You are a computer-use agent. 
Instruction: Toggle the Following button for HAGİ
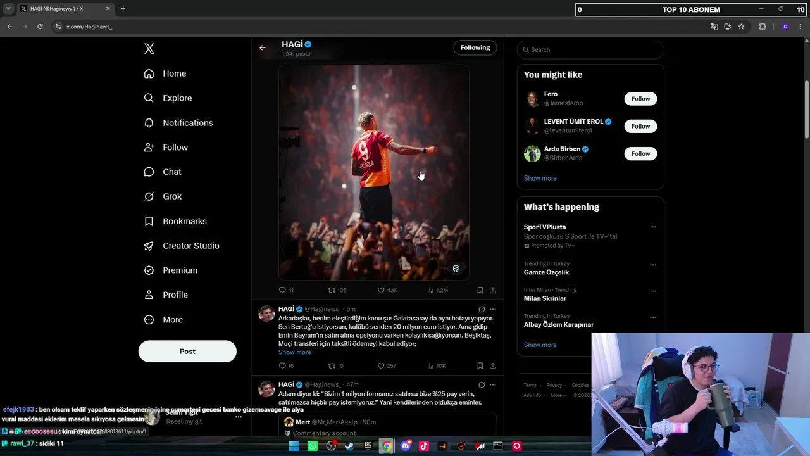(475, 47)
